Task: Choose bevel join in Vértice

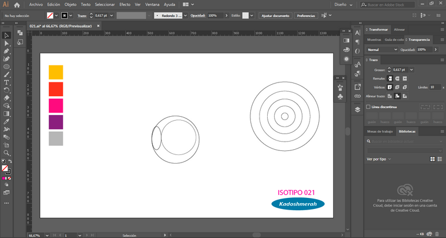Action: 405,87
